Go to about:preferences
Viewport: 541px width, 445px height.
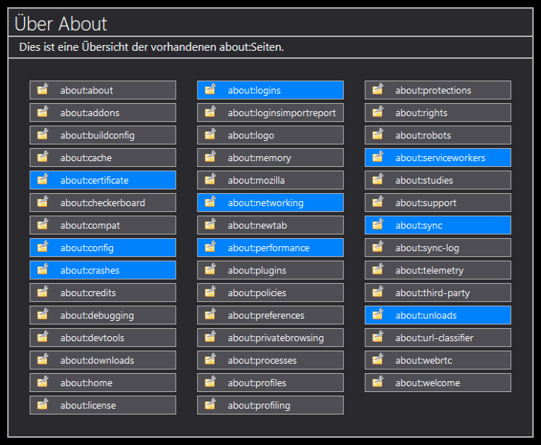click(x=270, y=315)
